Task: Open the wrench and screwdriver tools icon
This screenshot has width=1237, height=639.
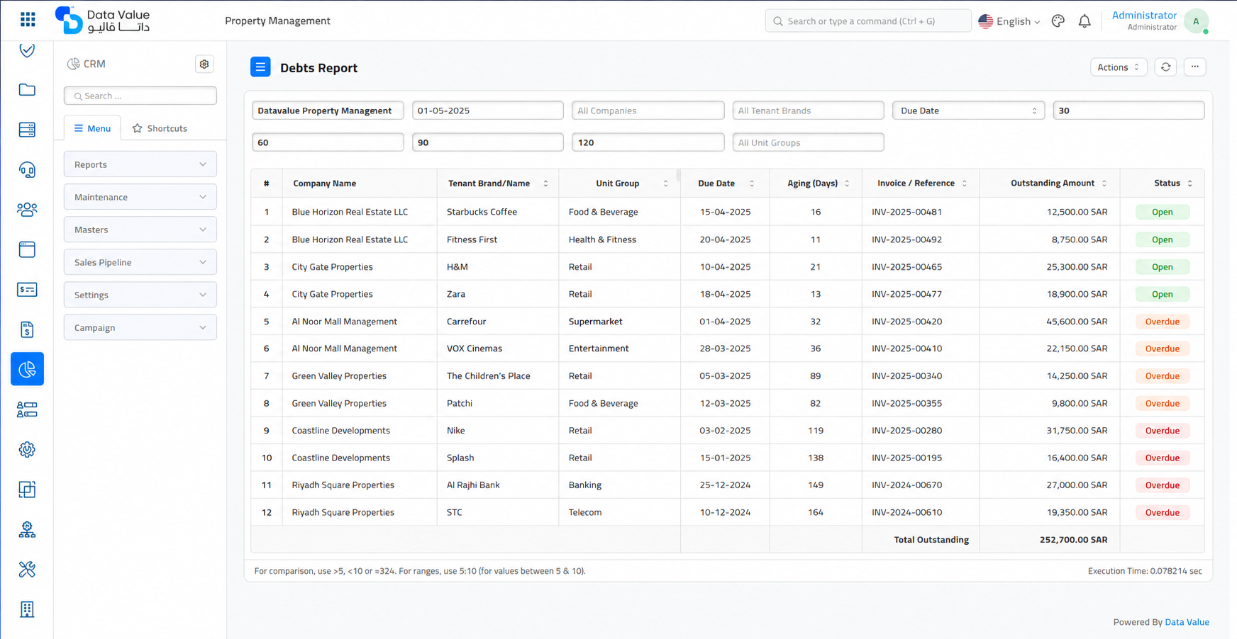Action: (27, 570)
